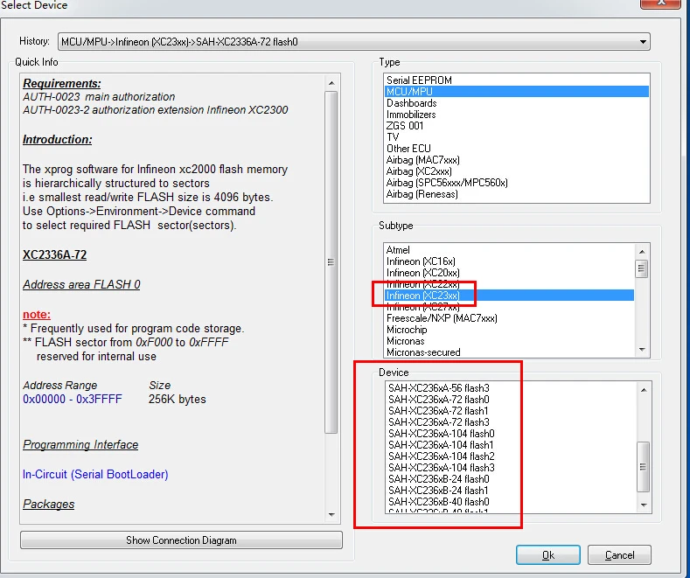Click Subtype list scroll down arrow
The image size is (690, 578).
point(642,350)
